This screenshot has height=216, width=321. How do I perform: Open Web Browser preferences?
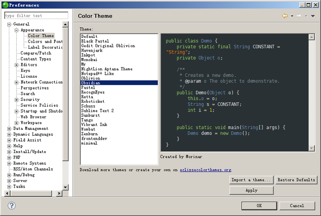point(33,117)
